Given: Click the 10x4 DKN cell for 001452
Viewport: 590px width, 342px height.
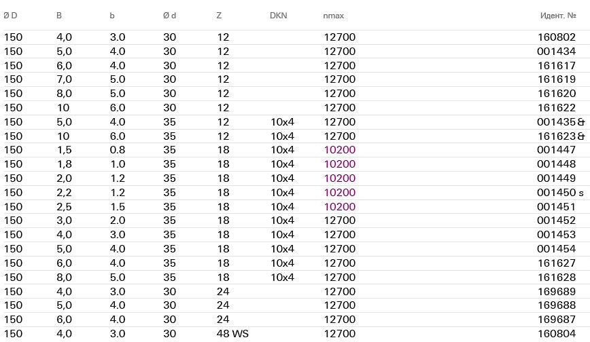Looking at the screenshot, I should 282,221.
